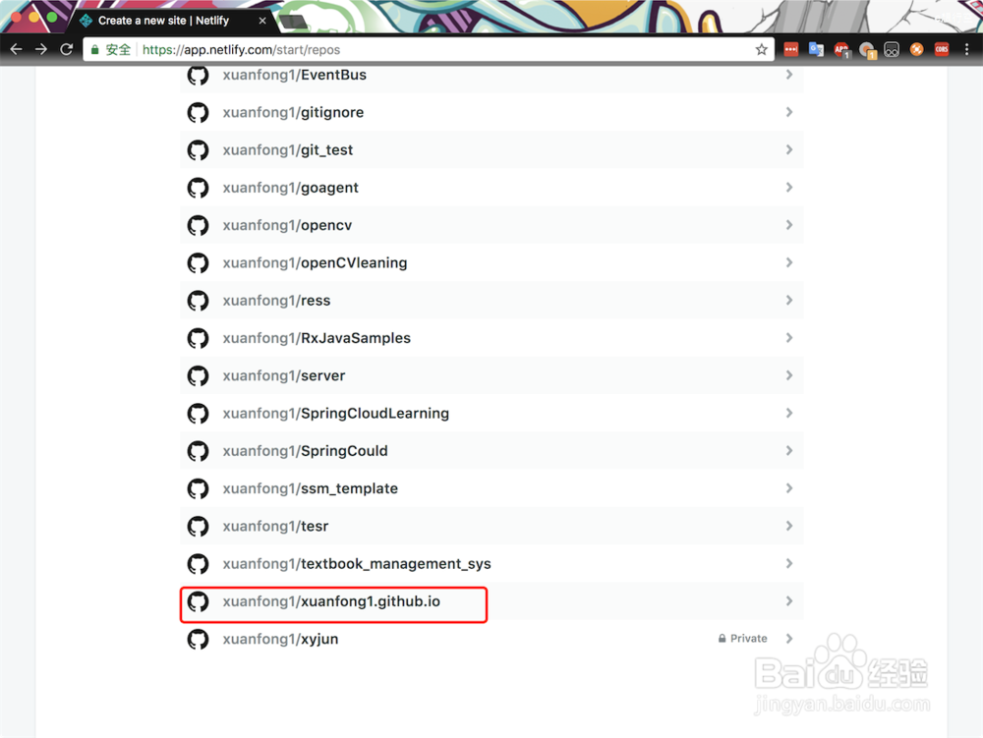Click chevron on tesr row
The width and height of the screenshot is (983, 738).
click(789, 526)
